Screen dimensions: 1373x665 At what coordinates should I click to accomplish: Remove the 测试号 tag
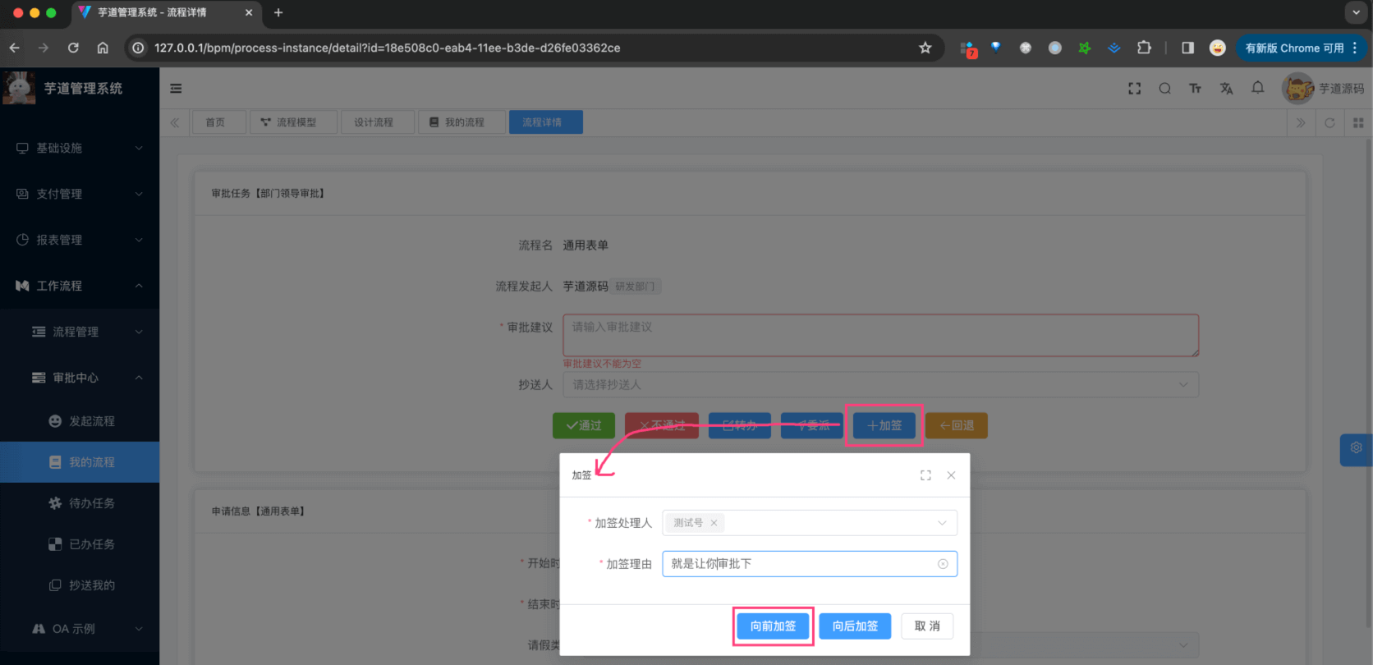(x=714, y=523)
